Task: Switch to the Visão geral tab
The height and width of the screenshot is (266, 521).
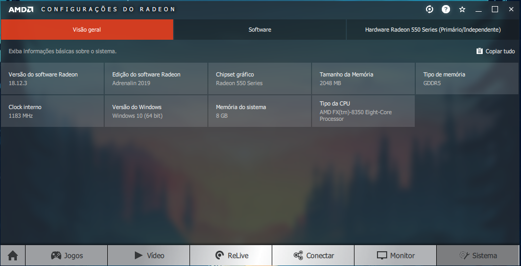Action: 87,30
